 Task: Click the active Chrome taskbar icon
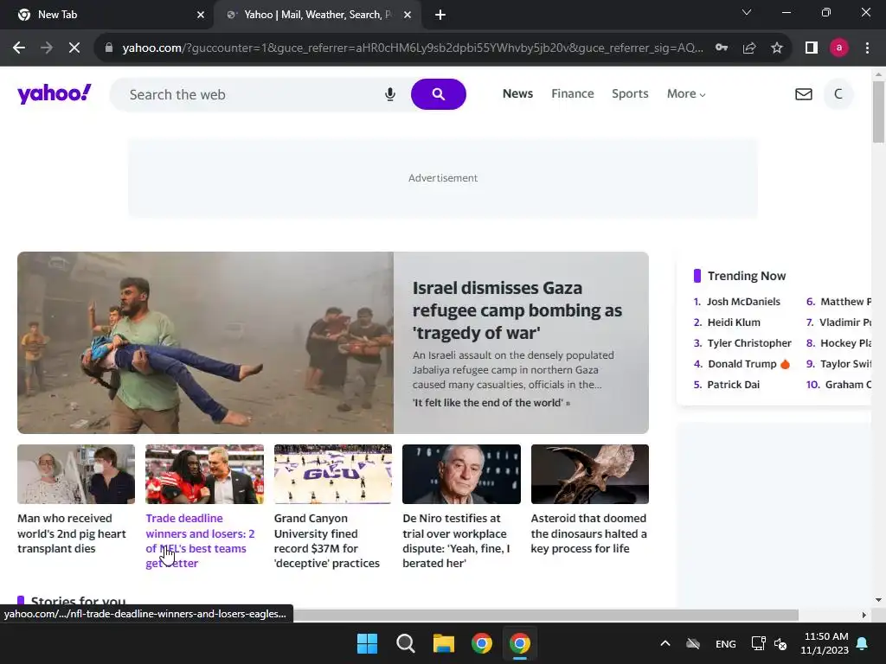tap(520, 643)
